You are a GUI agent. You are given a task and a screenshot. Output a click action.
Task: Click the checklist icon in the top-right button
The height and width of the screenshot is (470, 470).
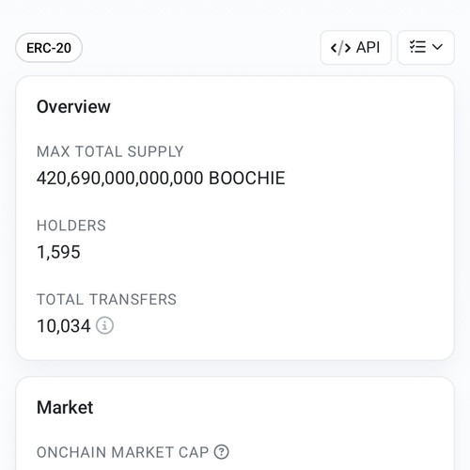tap(417, 47)
